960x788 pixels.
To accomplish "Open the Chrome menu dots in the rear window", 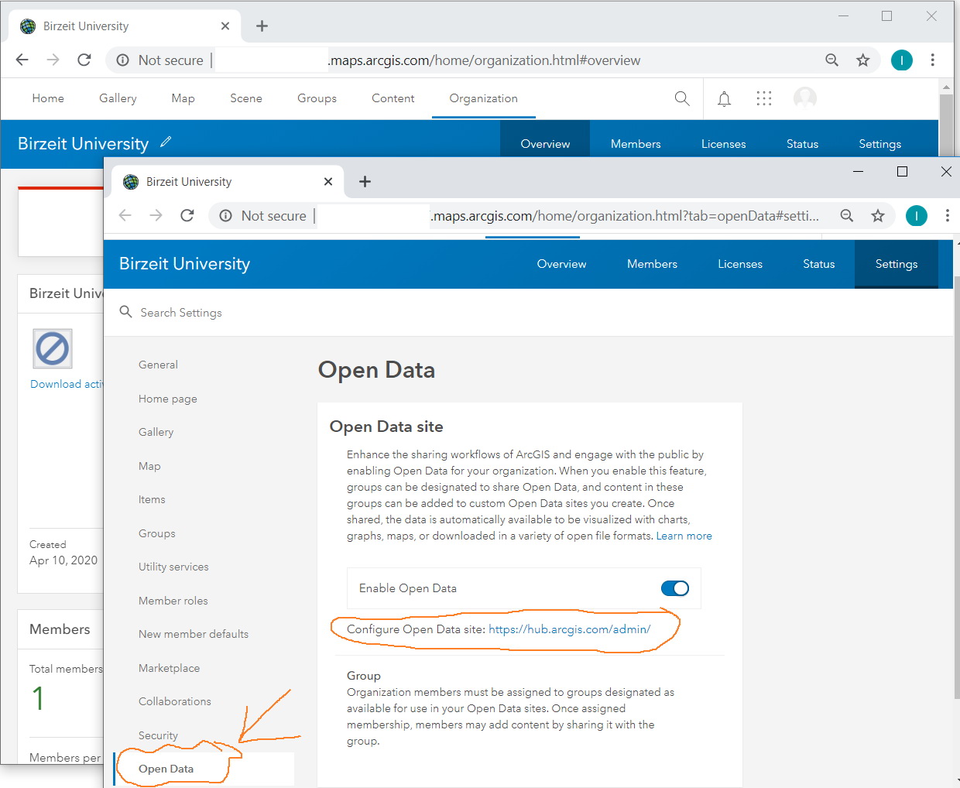I will (932, 60).
